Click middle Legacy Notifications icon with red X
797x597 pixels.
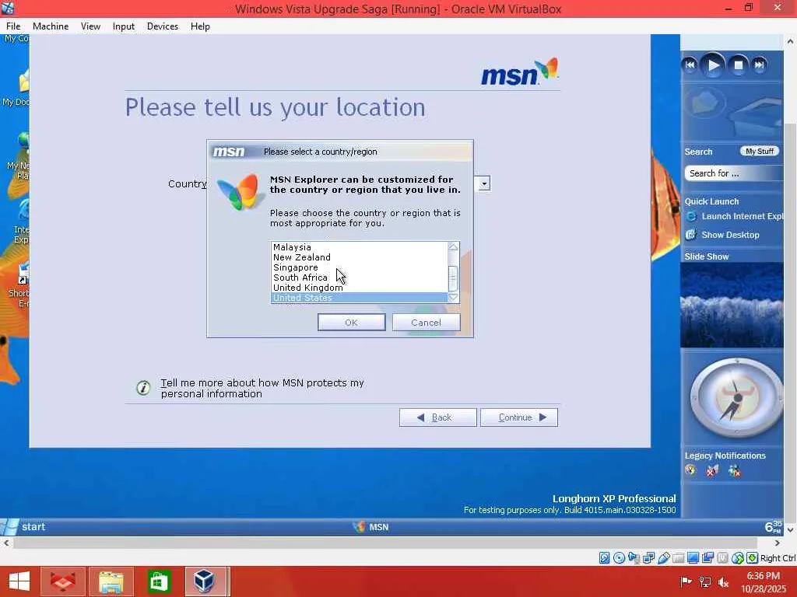712,470
